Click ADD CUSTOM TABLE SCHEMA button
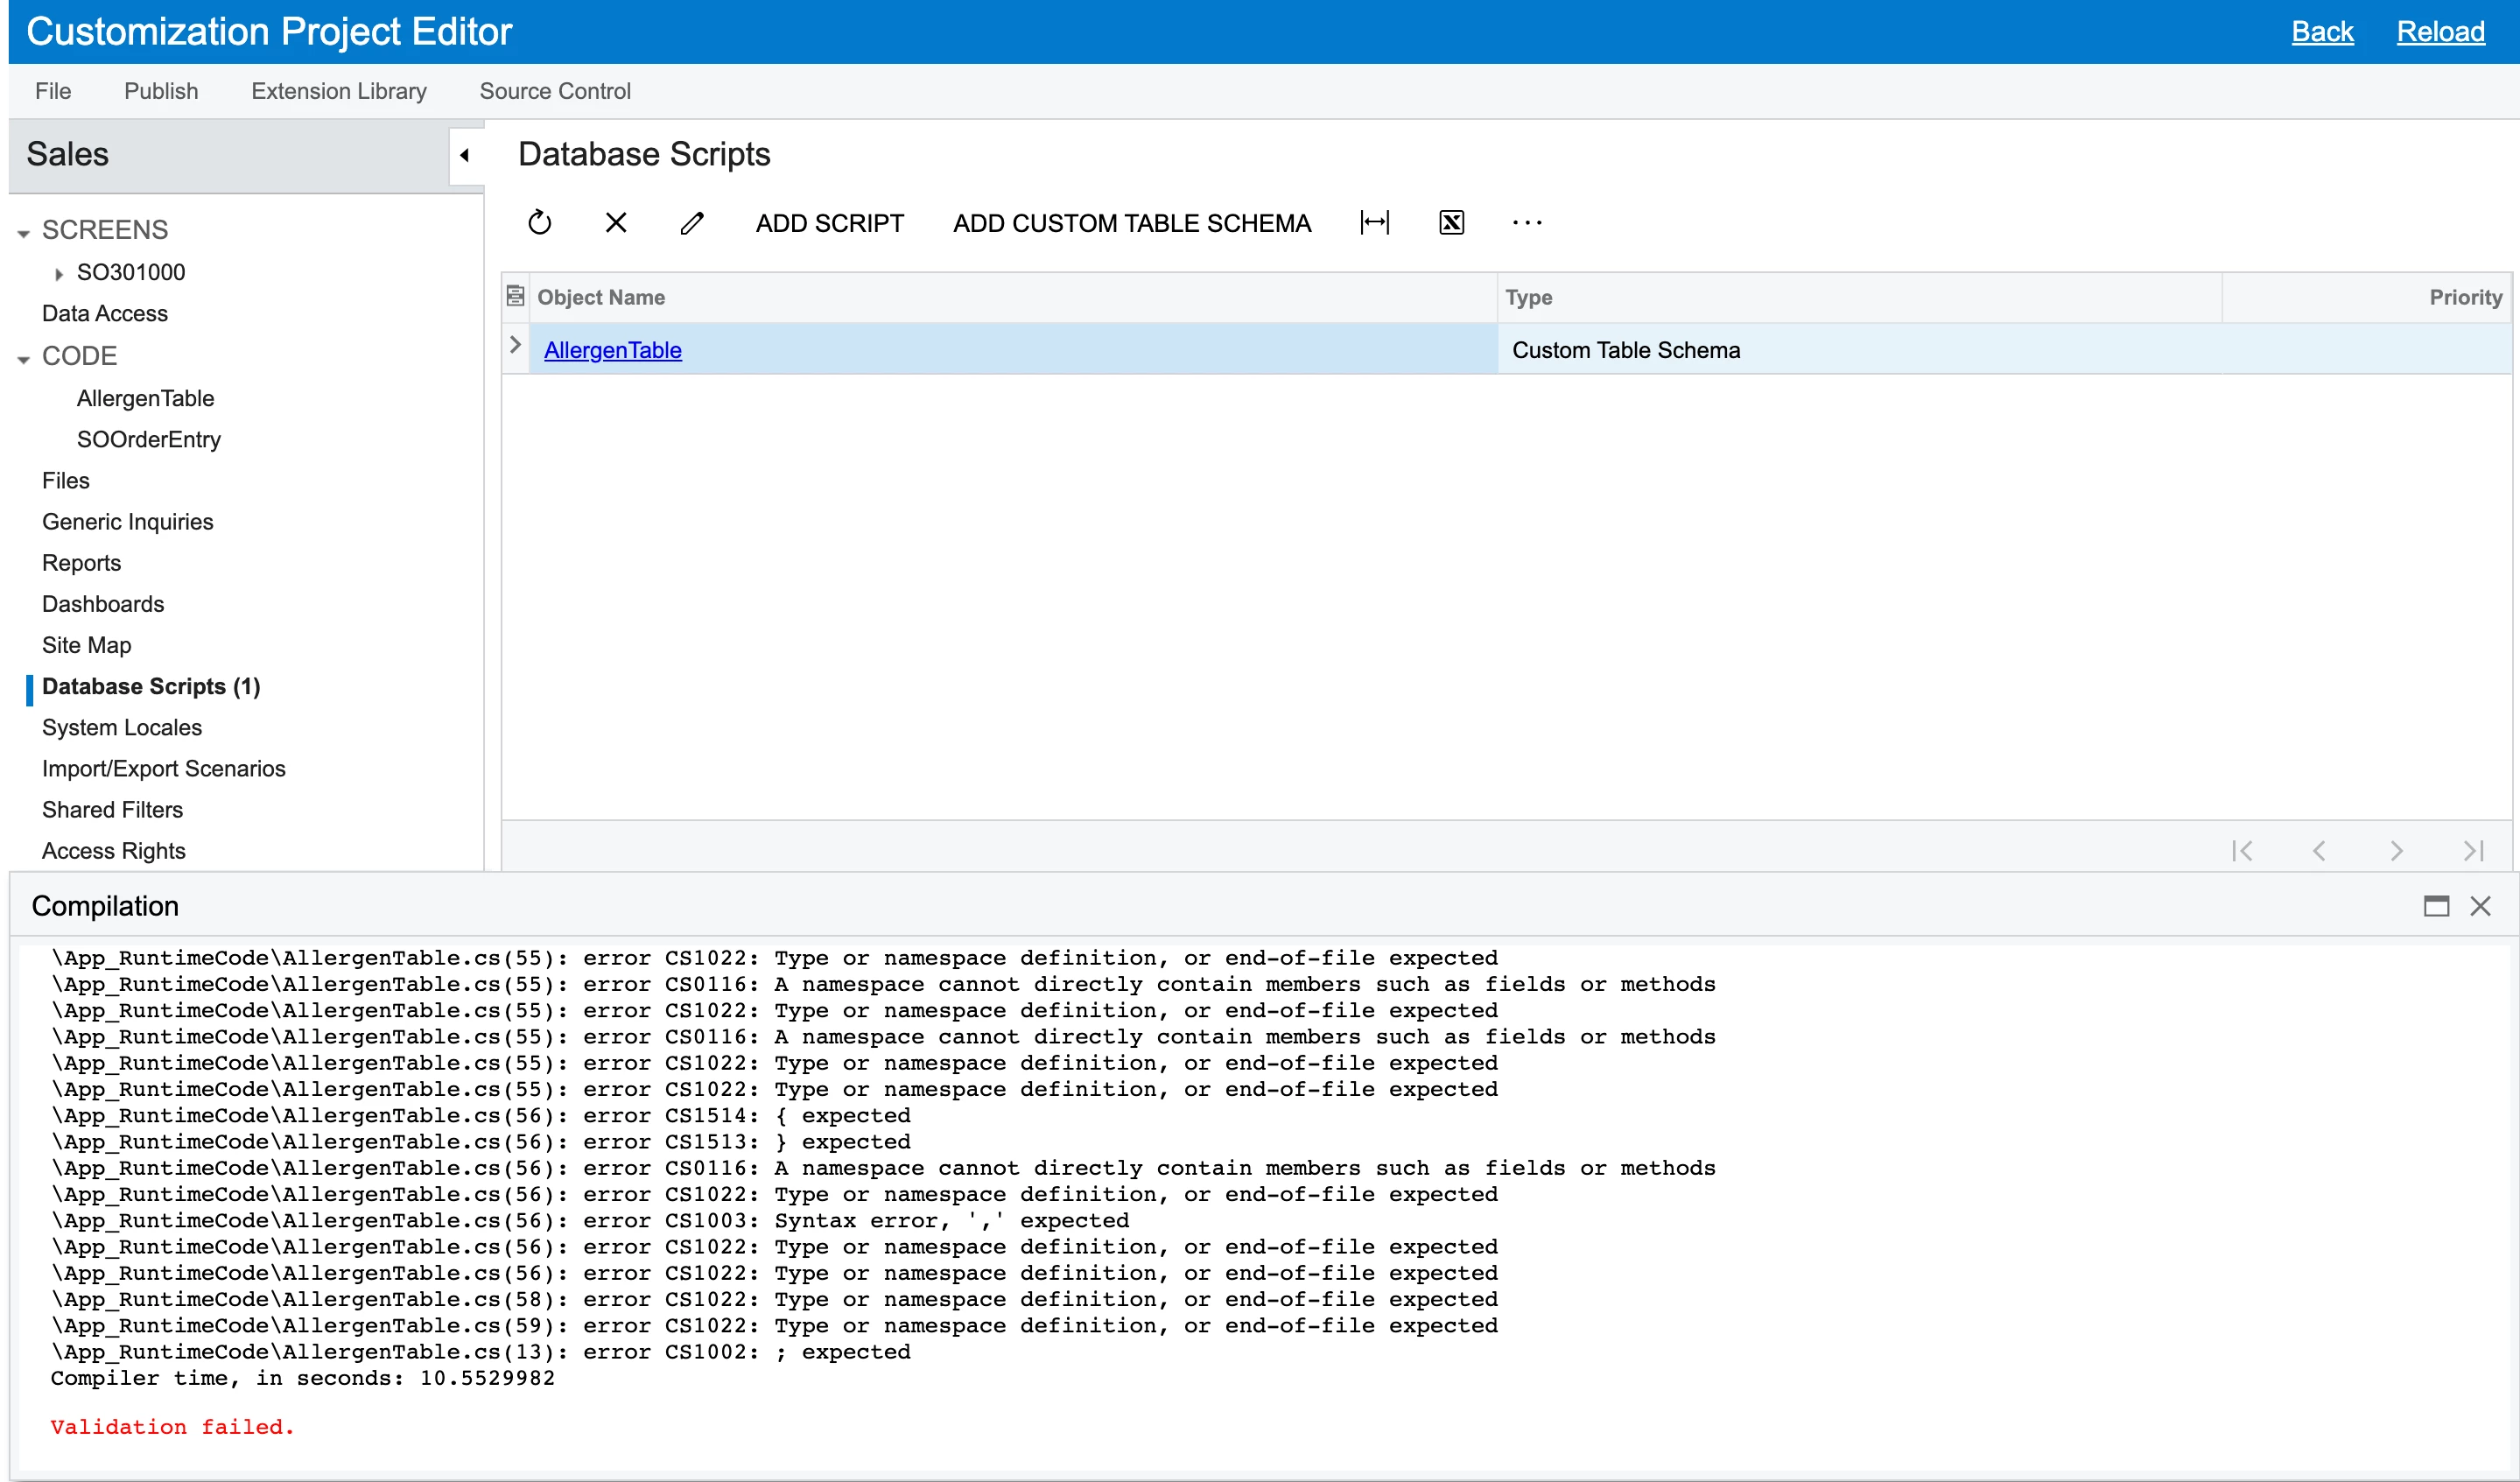This screenshot has width=2520, height=1482. click(x=1131, y=222)
